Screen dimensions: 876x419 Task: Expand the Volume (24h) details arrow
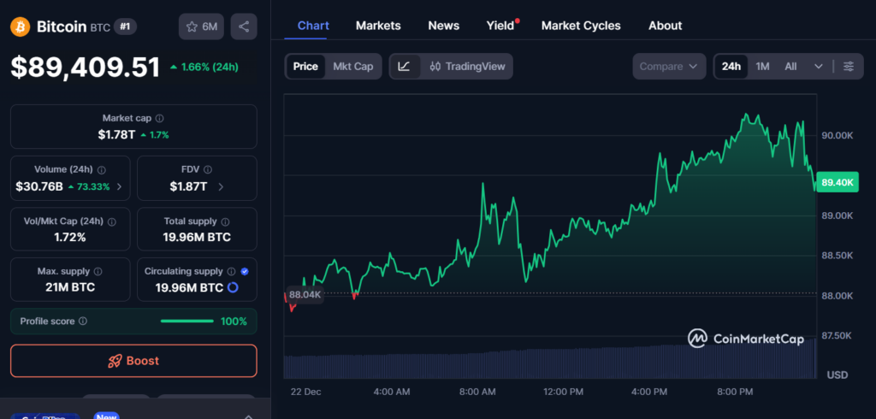tap(119, 186)
